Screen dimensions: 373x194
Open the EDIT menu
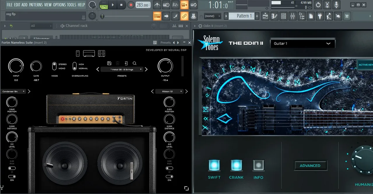17,5
